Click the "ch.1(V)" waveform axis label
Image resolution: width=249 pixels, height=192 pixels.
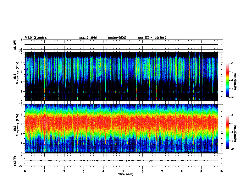tap(15, 45)
